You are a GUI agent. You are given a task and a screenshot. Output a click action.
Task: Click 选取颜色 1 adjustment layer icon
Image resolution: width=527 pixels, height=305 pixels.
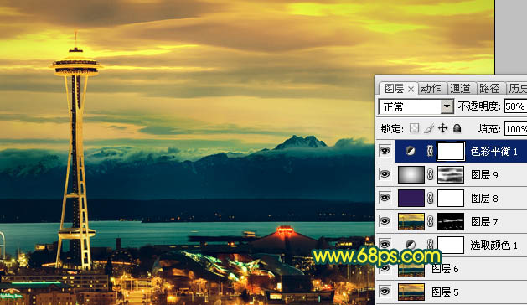[410, 245]
